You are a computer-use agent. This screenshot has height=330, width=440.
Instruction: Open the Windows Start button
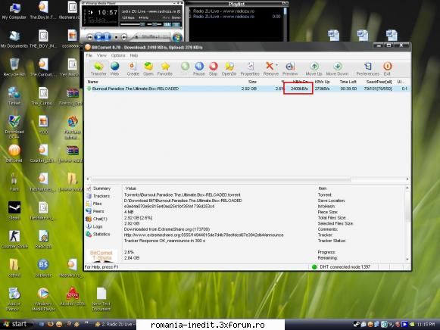point(16,324)
